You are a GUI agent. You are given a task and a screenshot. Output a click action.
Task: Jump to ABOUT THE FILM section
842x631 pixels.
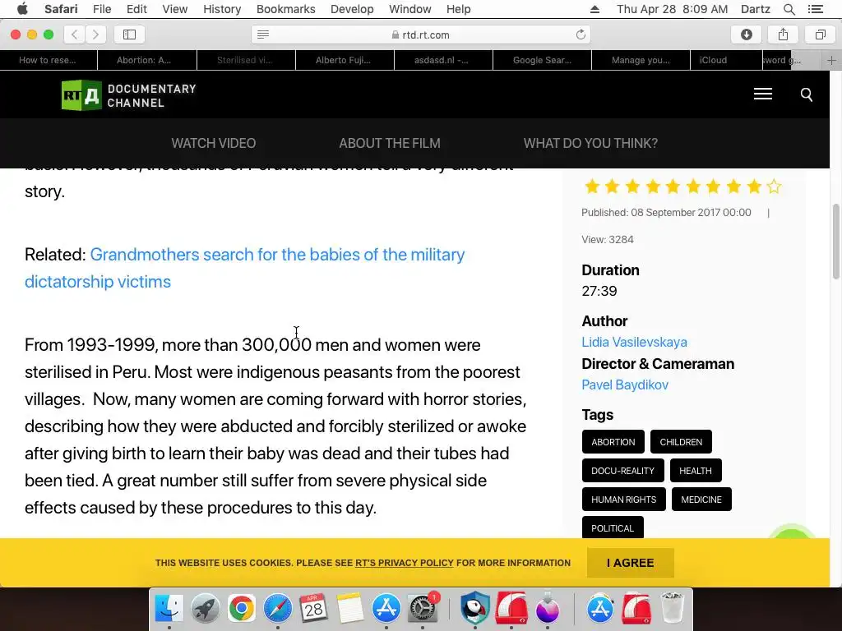point(389,143)
